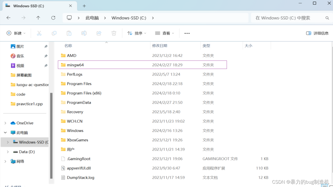Open the 新建 new item menu
Image resolution: width=333 pixels, height=187 pixels.
point(16,33)
